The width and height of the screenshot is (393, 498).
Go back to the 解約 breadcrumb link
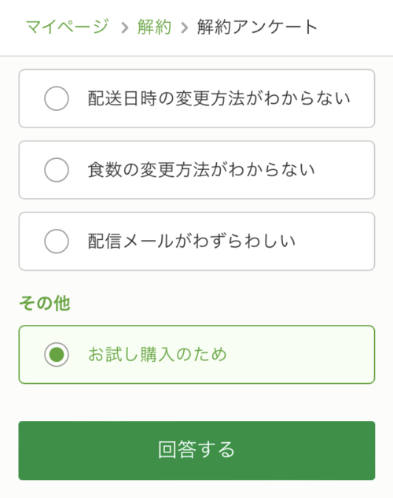pos(155,27)
